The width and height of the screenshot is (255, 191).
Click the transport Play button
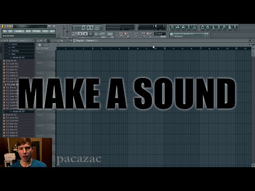click(80, 33)
